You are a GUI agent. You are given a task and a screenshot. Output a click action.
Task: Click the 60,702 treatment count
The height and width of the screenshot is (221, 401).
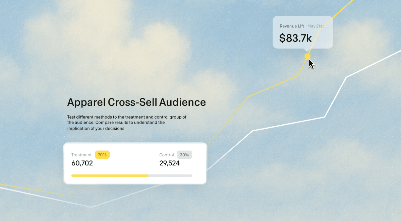click(x=82, y=163)
